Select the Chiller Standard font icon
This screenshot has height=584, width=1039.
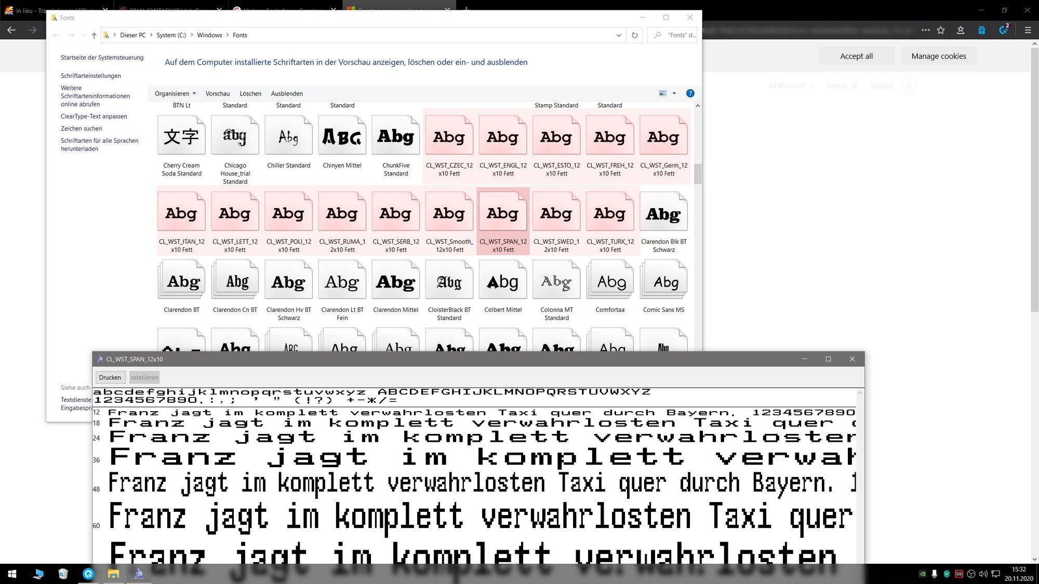coord(288,136)
